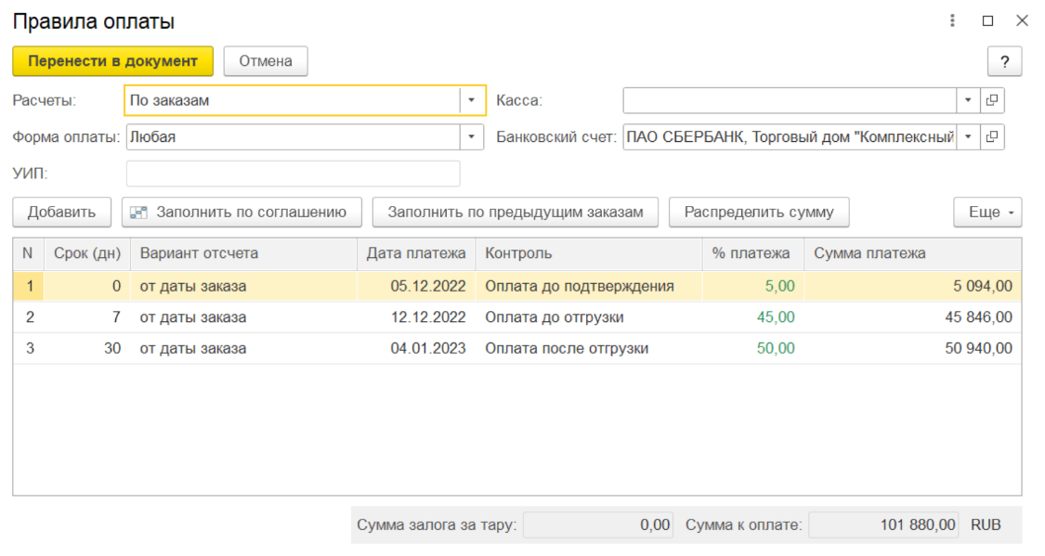This screenshot has height=556, width=1045.
Task: Expand the Форма оплаты dropdown
Action: [472, 137]
